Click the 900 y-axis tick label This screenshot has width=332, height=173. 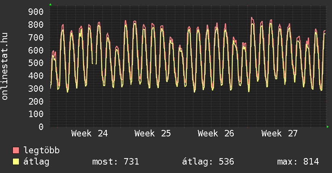(36, 12)
